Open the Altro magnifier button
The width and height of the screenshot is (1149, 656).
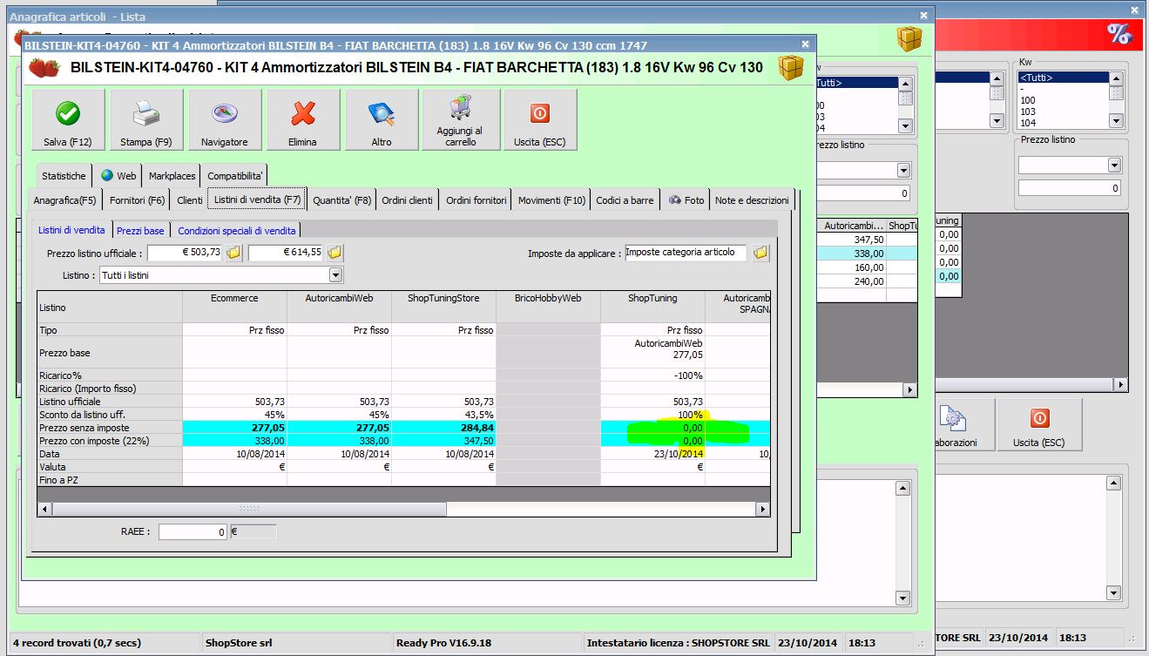[x=382, y=120]
